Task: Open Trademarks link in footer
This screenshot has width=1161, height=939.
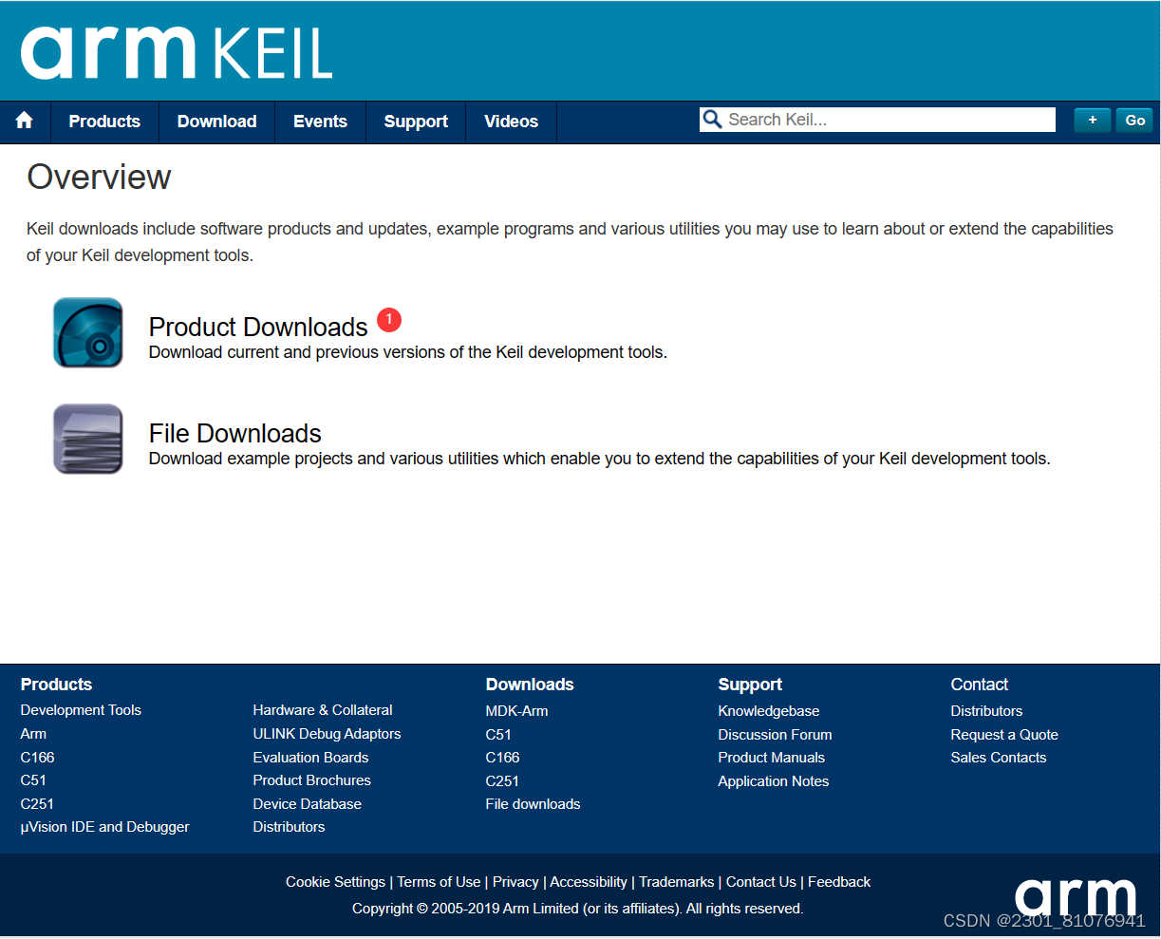Action: pos(677,882)
